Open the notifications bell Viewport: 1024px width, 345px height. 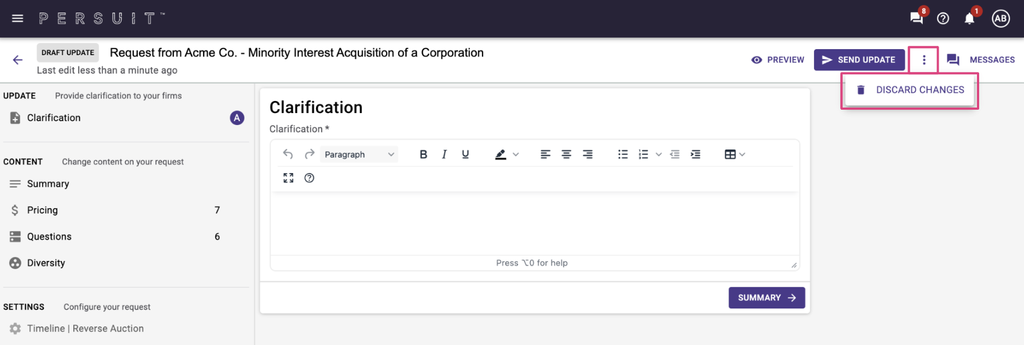pos(969,19)
